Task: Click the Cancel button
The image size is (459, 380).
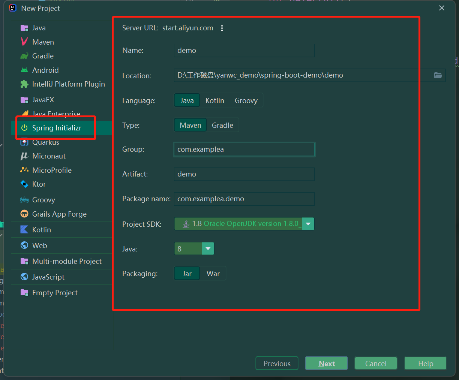Action: pos(376,363)
